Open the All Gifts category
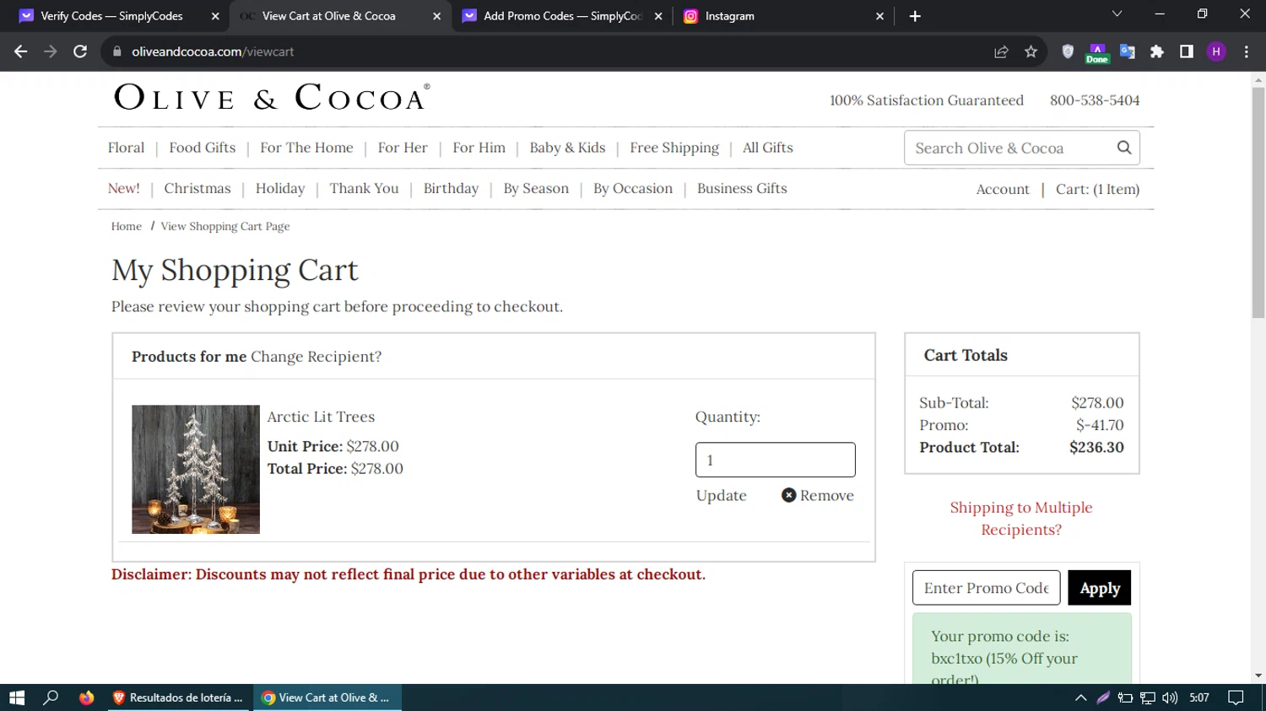This screenshot has height=711, width=1266. click(768, 148)
